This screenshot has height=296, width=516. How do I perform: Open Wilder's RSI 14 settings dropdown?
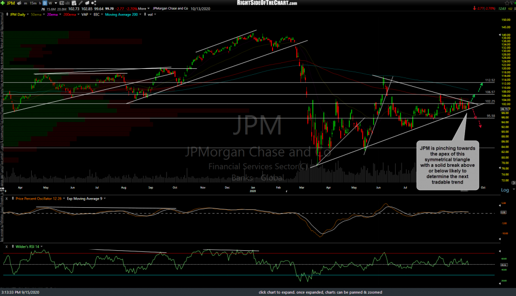[41, 246]
